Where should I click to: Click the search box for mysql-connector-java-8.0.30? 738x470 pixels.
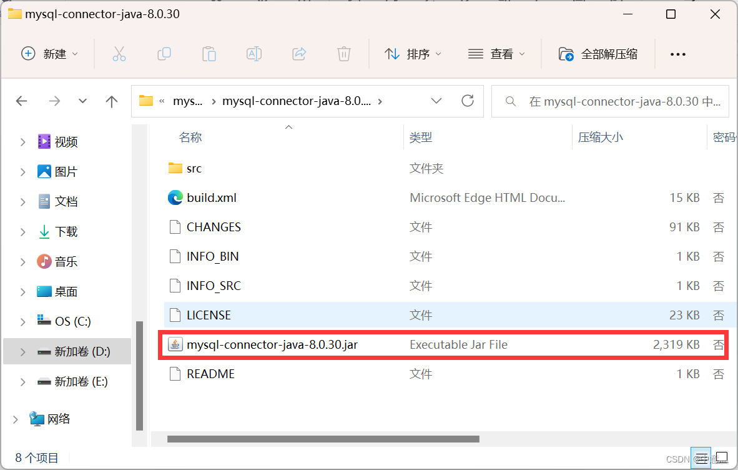(611, 101)
